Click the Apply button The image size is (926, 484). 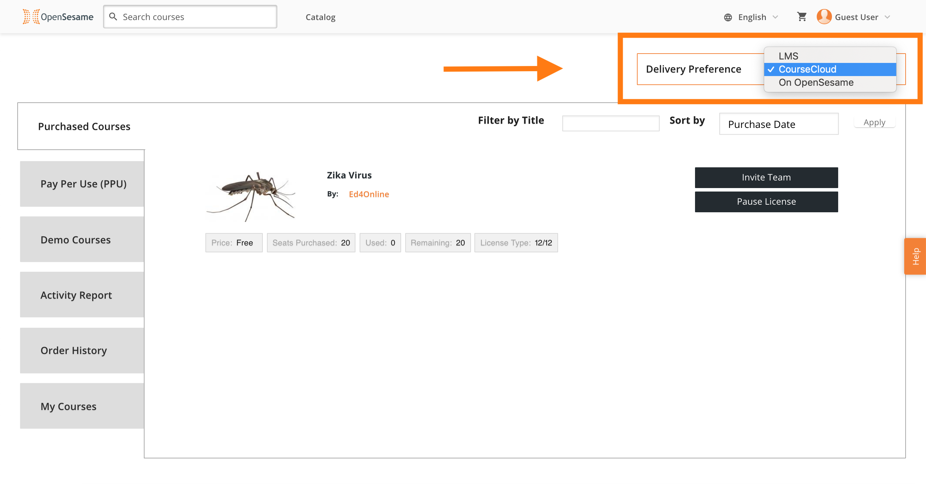(874, 122)
